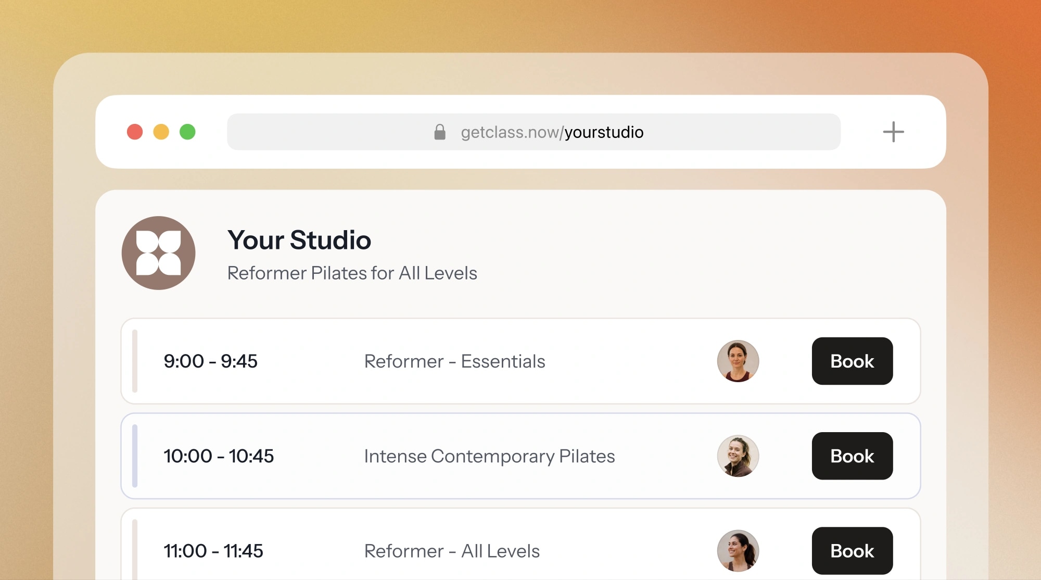Viewport: 1041px width, 580px height.
Task: Select the Reformer - All Levels class name
Action: (x=452, y=551)
